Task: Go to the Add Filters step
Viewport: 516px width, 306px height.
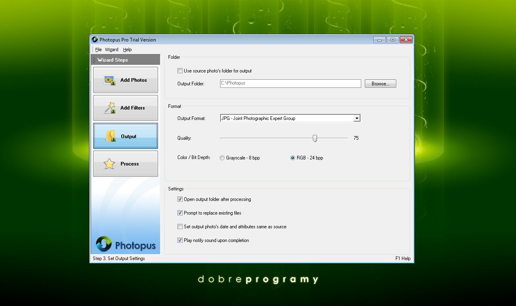Action: (x=125, y=108)
